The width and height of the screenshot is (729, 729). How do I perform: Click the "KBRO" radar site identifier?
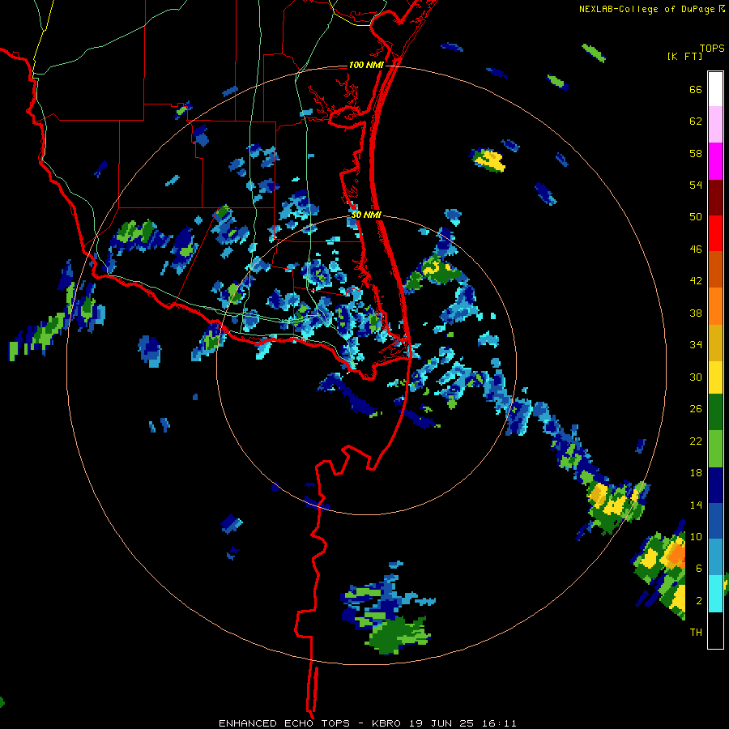[x=387, y=723]
